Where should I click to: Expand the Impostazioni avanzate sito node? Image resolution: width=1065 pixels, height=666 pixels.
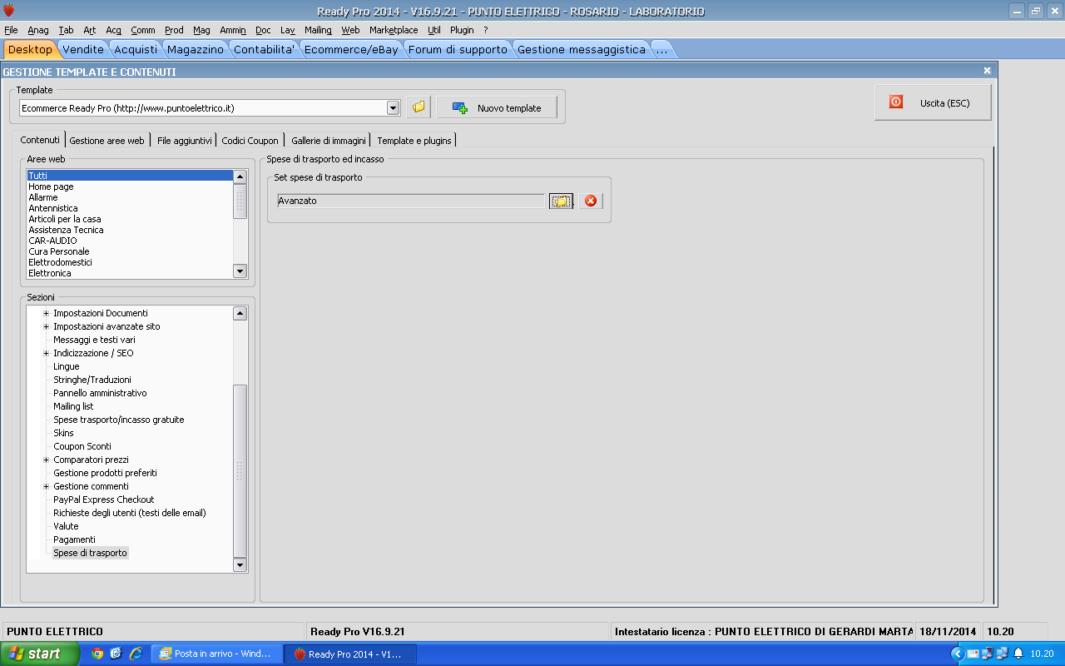point(47,326)
